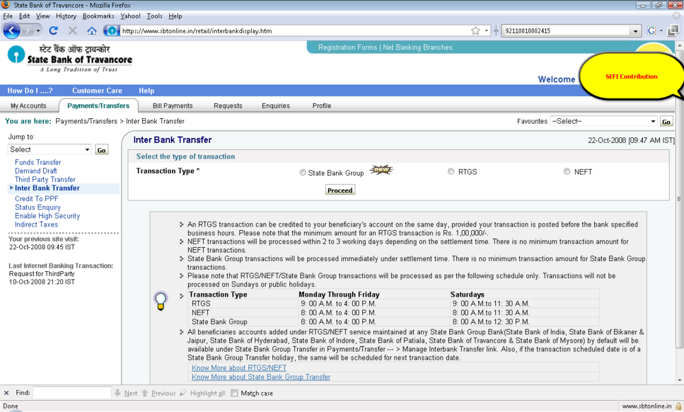
Task: Choose the NEFT transaction type option
Action: (x=567, y=172)
